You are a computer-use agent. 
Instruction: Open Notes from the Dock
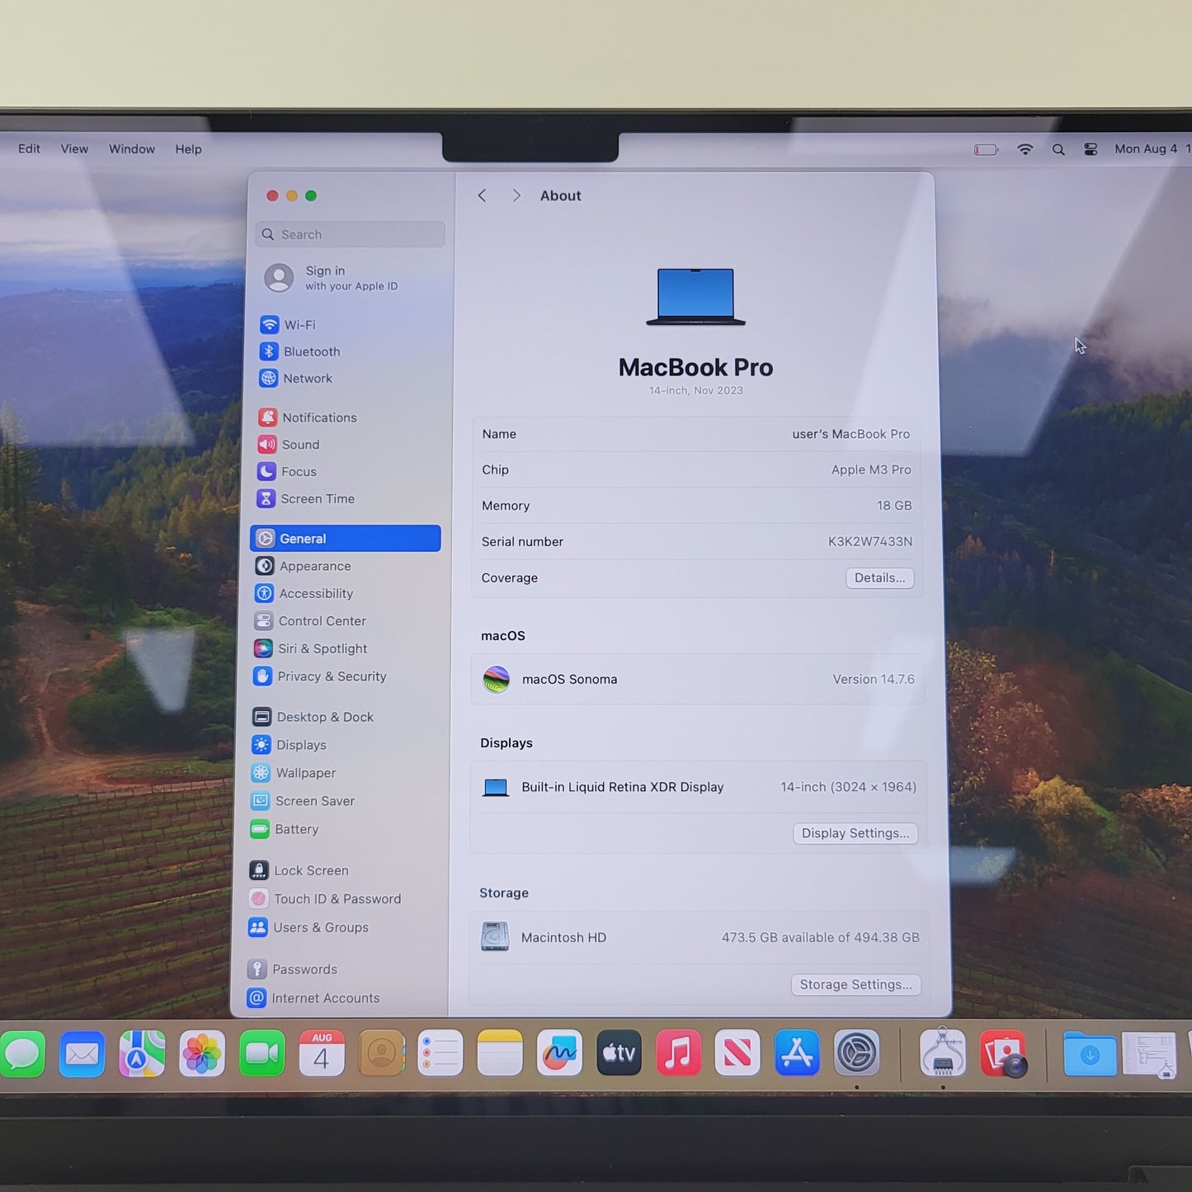click(x=500, y=1053)
